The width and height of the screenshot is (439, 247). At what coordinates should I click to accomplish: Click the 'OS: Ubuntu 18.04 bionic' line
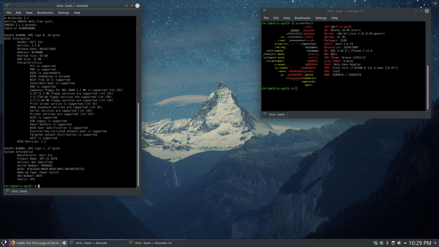click(343, 30)
